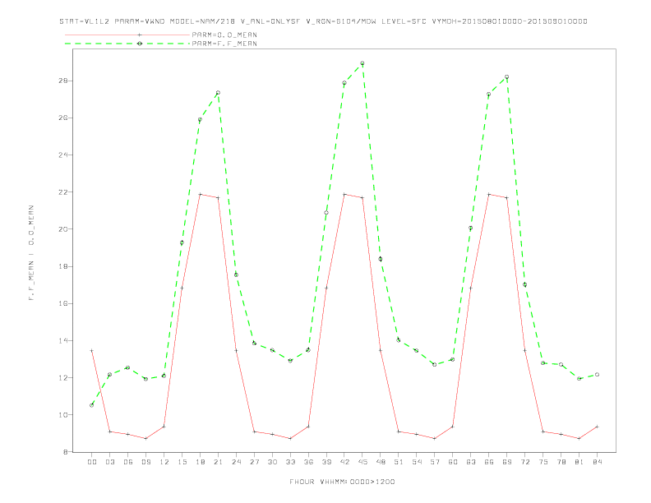Select the green F.F_MEAN marker at hour 57
The width and height of the screenshot is (651, 503).
tap(435, 365)
